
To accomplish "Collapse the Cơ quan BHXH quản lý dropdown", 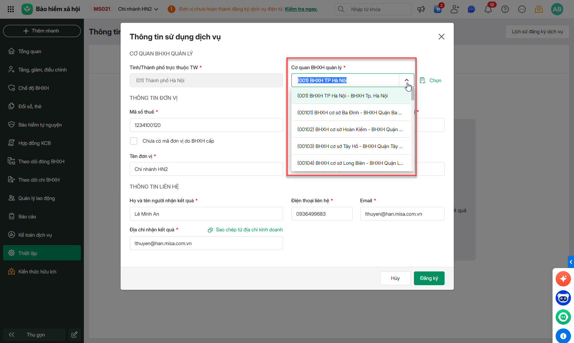I will point(406,80).
